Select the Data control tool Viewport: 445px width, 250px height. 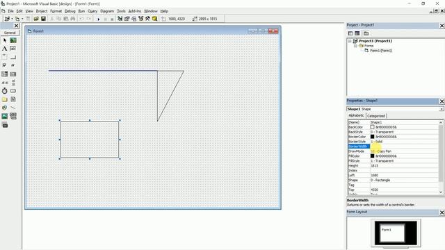(x=13, y=116)
